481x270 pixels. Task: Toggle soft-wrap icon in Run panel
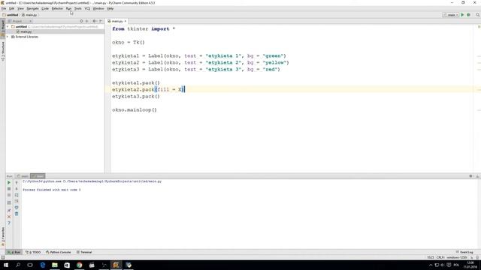17,195
